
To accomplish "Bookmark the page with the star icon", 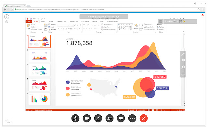I will click(x=199, y=9).
